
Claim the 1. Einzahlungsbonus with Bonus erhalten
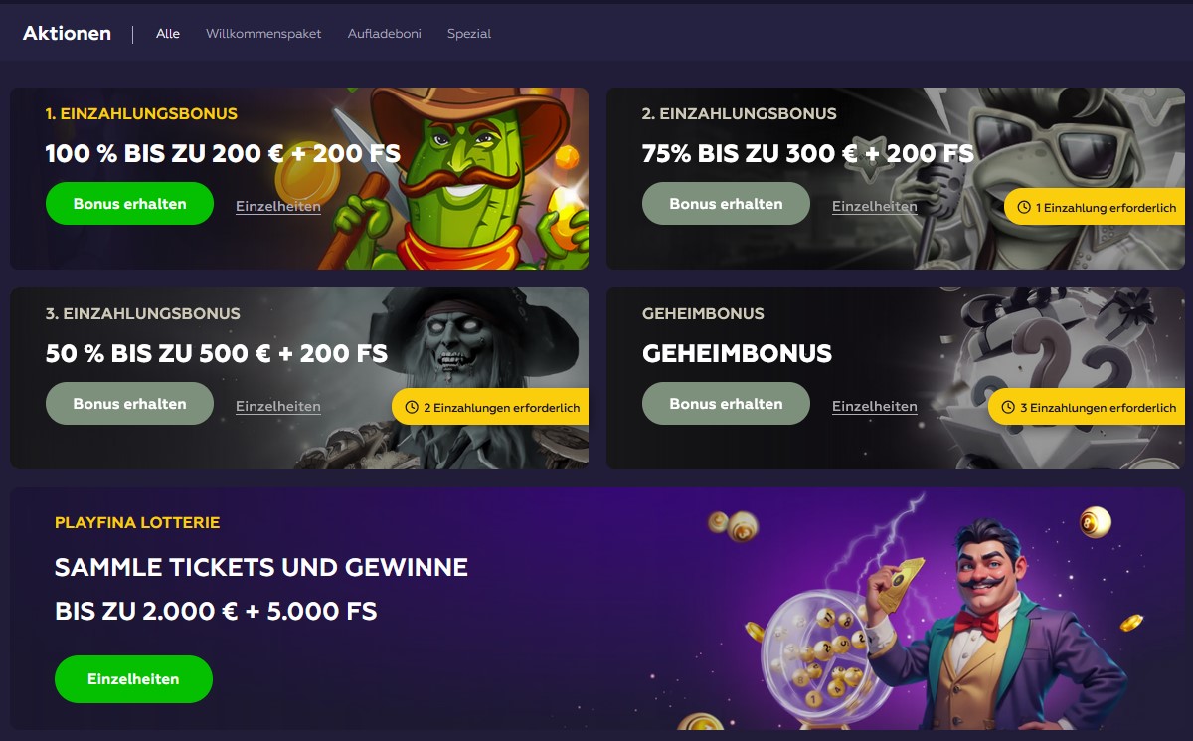(129, 204)
